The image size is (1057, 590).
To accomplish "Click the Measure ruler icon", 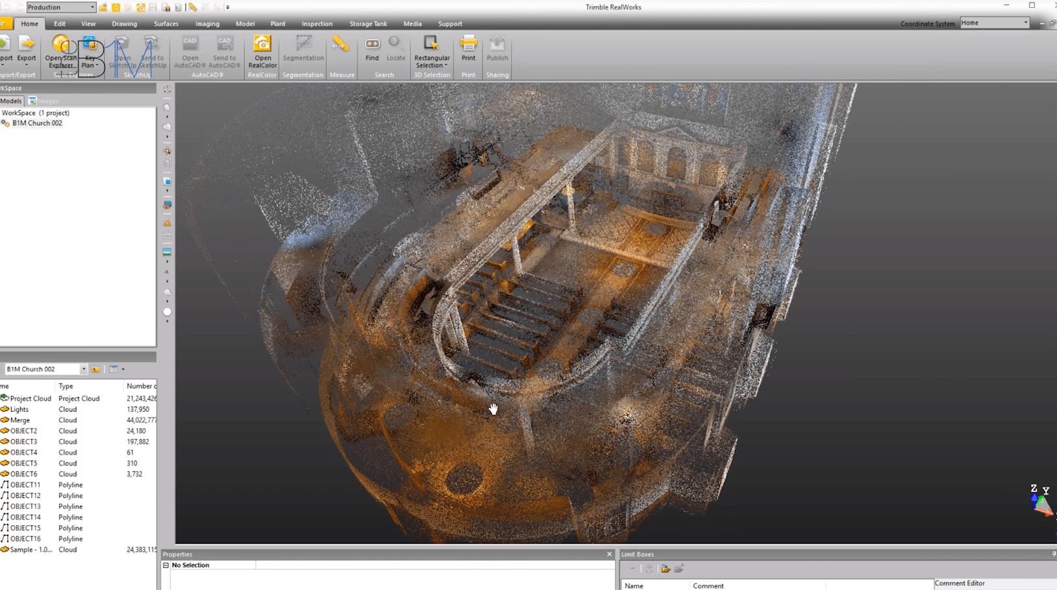I will (341, 45).
